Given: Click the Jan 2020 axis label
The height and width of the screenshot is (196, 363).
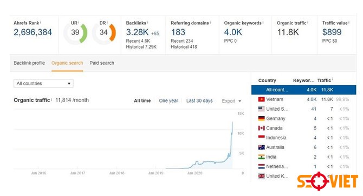Looking at the screenshot, I should pos(195,173).
